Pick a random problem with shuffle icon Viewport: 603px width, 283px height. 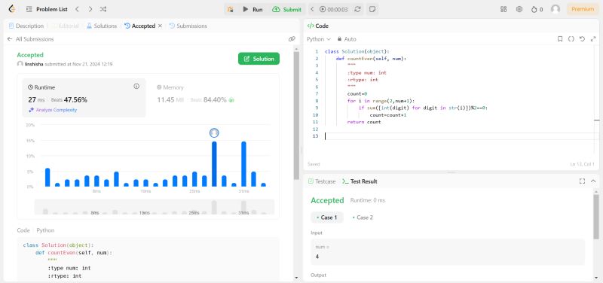coord(103,9)
